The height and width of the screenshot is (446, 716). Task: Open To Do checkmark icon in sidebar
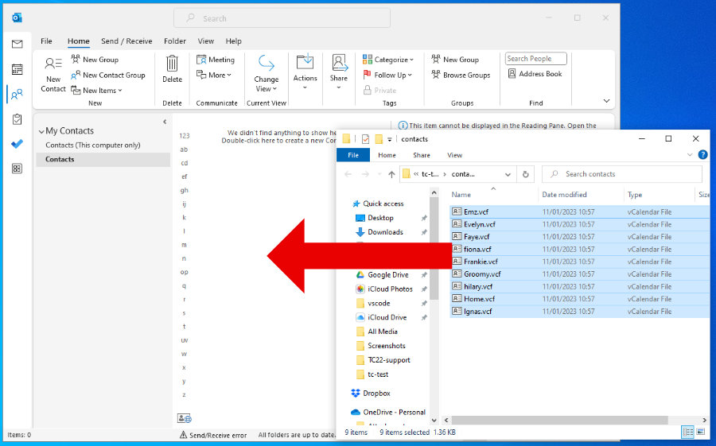(17, 144)
